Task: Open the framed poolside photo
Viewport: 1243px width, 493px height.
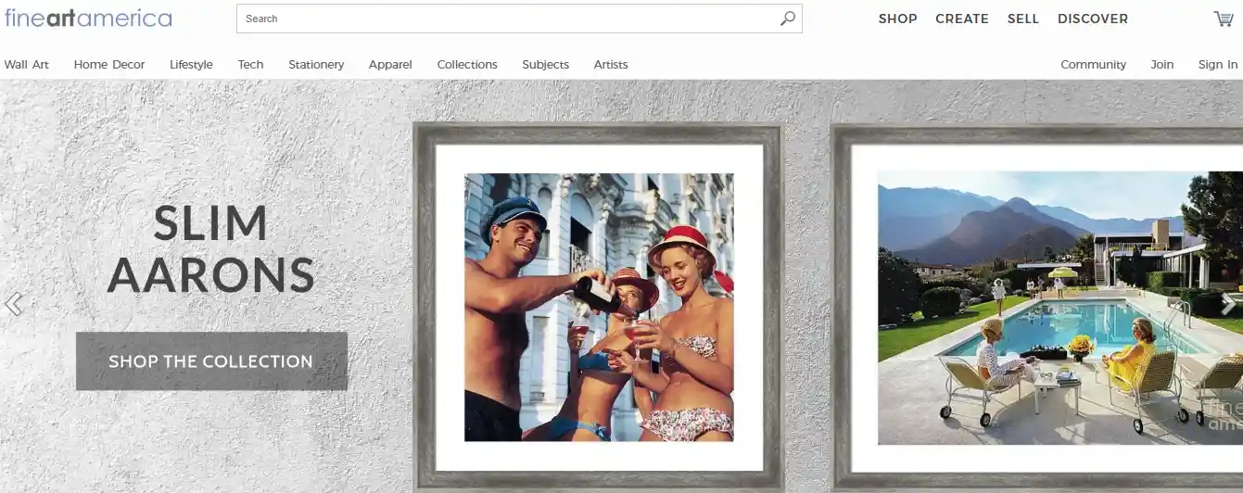Action: (x=1038, y=307)
